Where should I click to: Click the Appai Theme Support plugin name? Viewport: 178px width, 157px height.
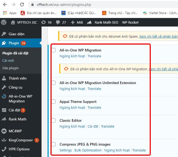coord(78,102)
